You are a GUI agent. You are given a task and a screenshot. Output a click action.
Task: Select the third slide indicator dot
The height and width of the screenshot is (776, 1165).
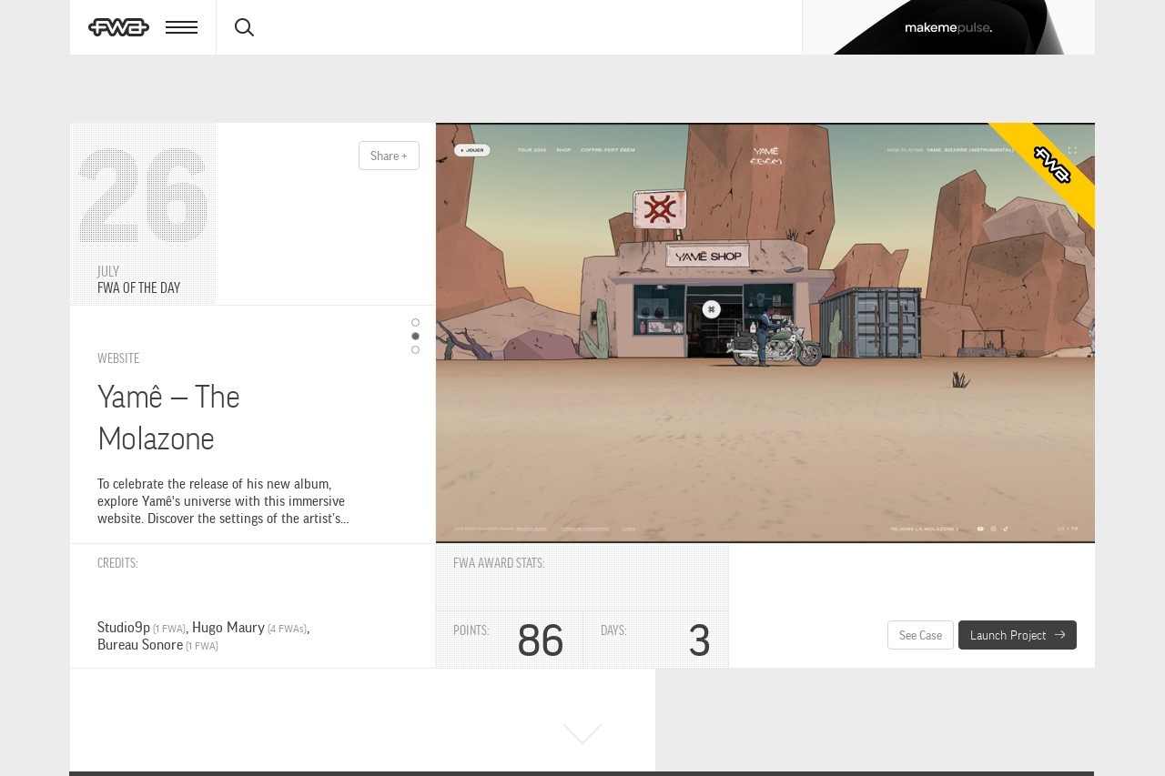(415, 350)
